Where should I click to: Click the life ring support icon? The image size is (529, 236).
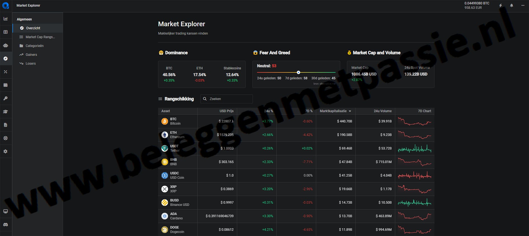[x=6, y=138]
